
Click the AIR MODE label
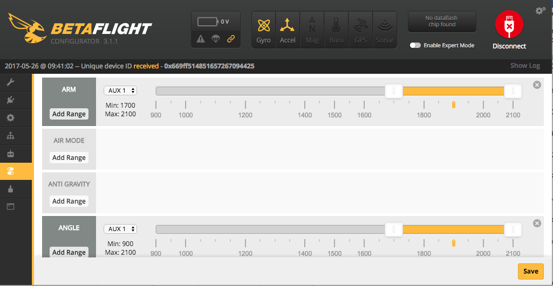tap(69, 141)
